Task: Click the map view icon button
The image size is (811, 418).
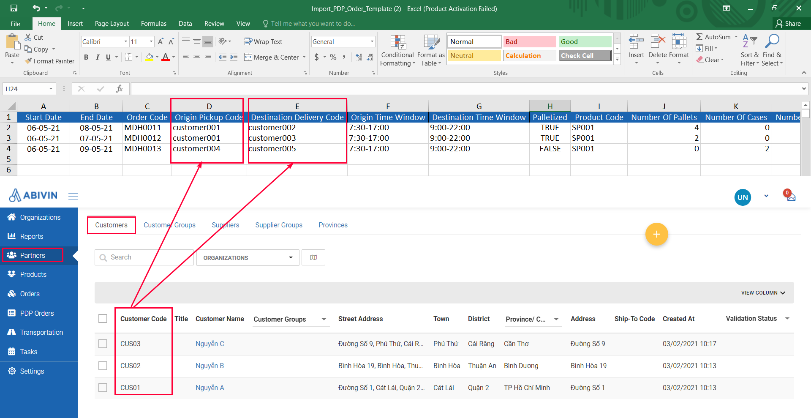Action: pos(313,257)
